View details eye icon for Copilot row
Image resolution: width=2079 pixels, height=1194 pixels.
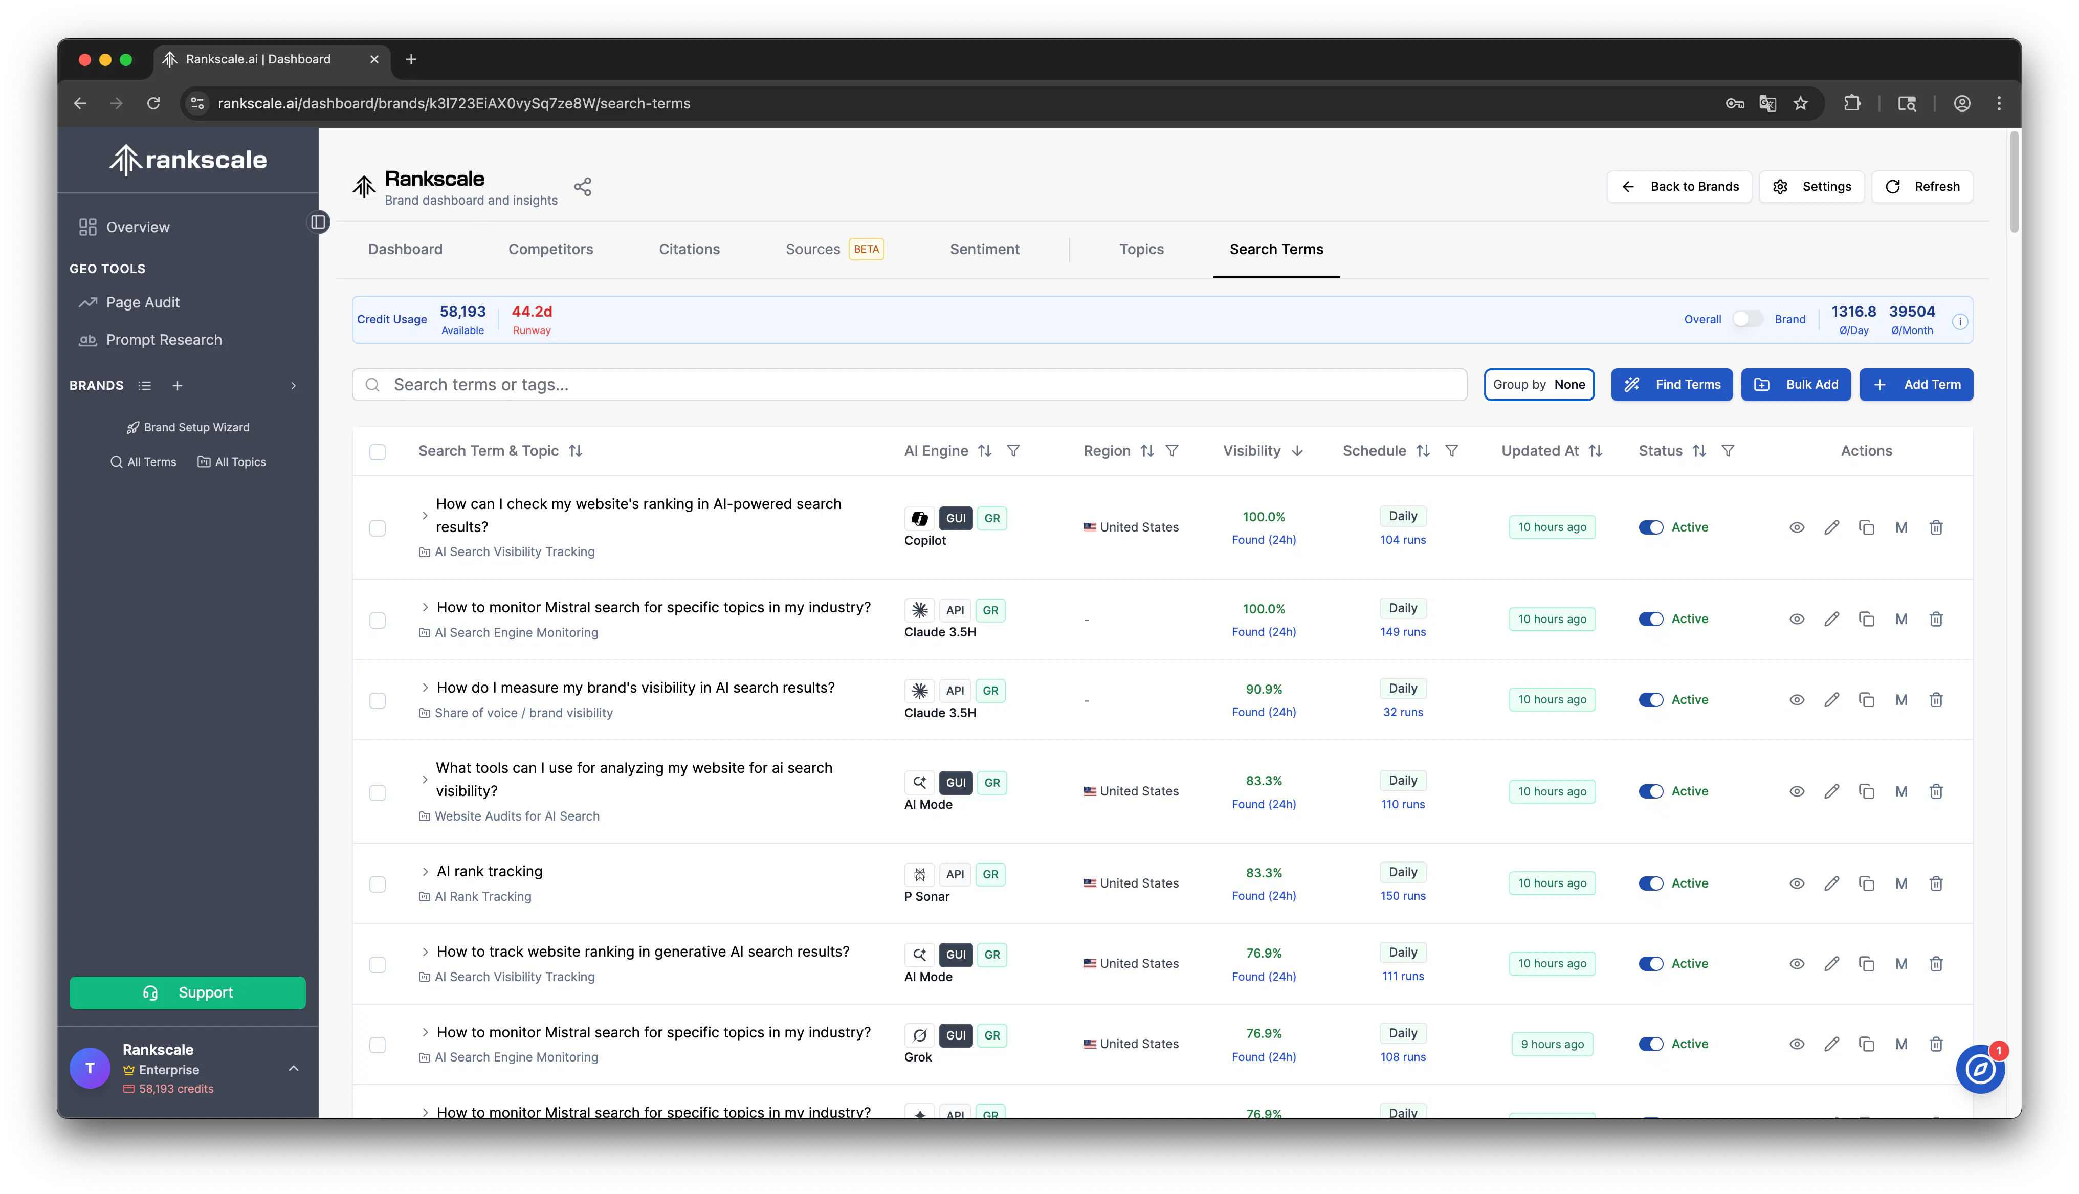[x=1796, y=527]
